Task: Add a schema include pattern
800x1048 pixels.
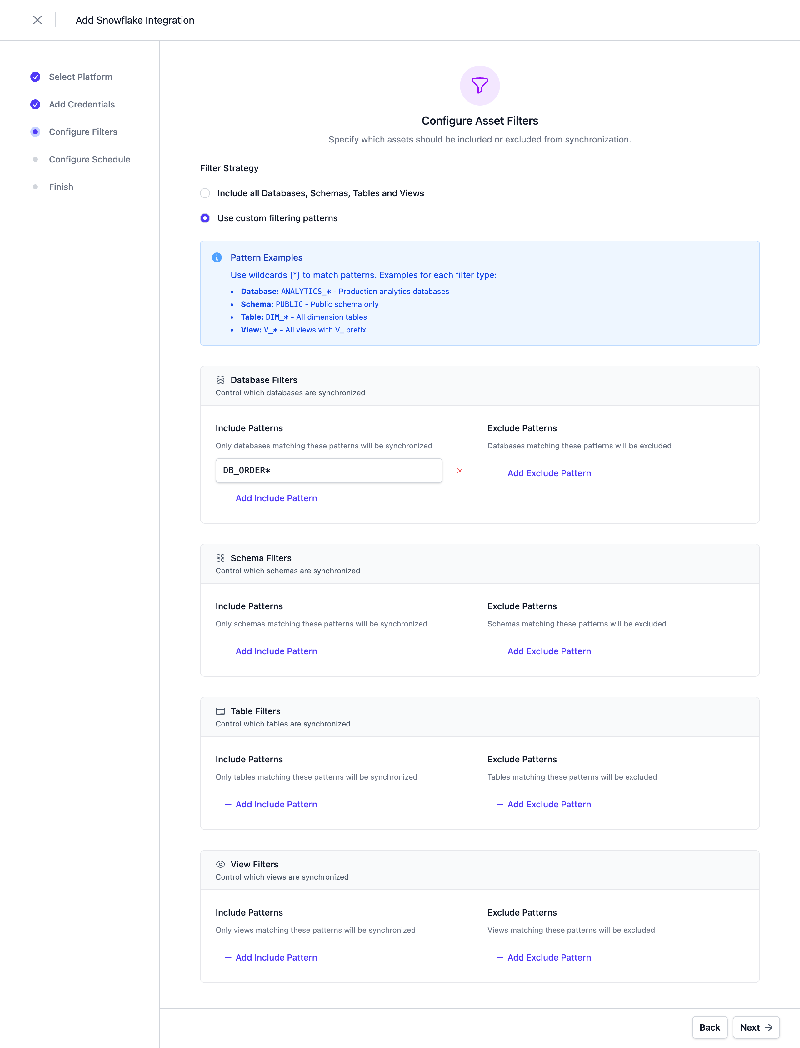Action: coord(271,651)
